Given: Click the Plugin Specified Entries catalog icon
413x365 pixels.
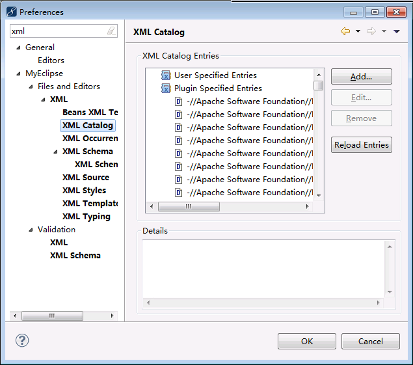Looking at the screenshot, I should 166,88.
